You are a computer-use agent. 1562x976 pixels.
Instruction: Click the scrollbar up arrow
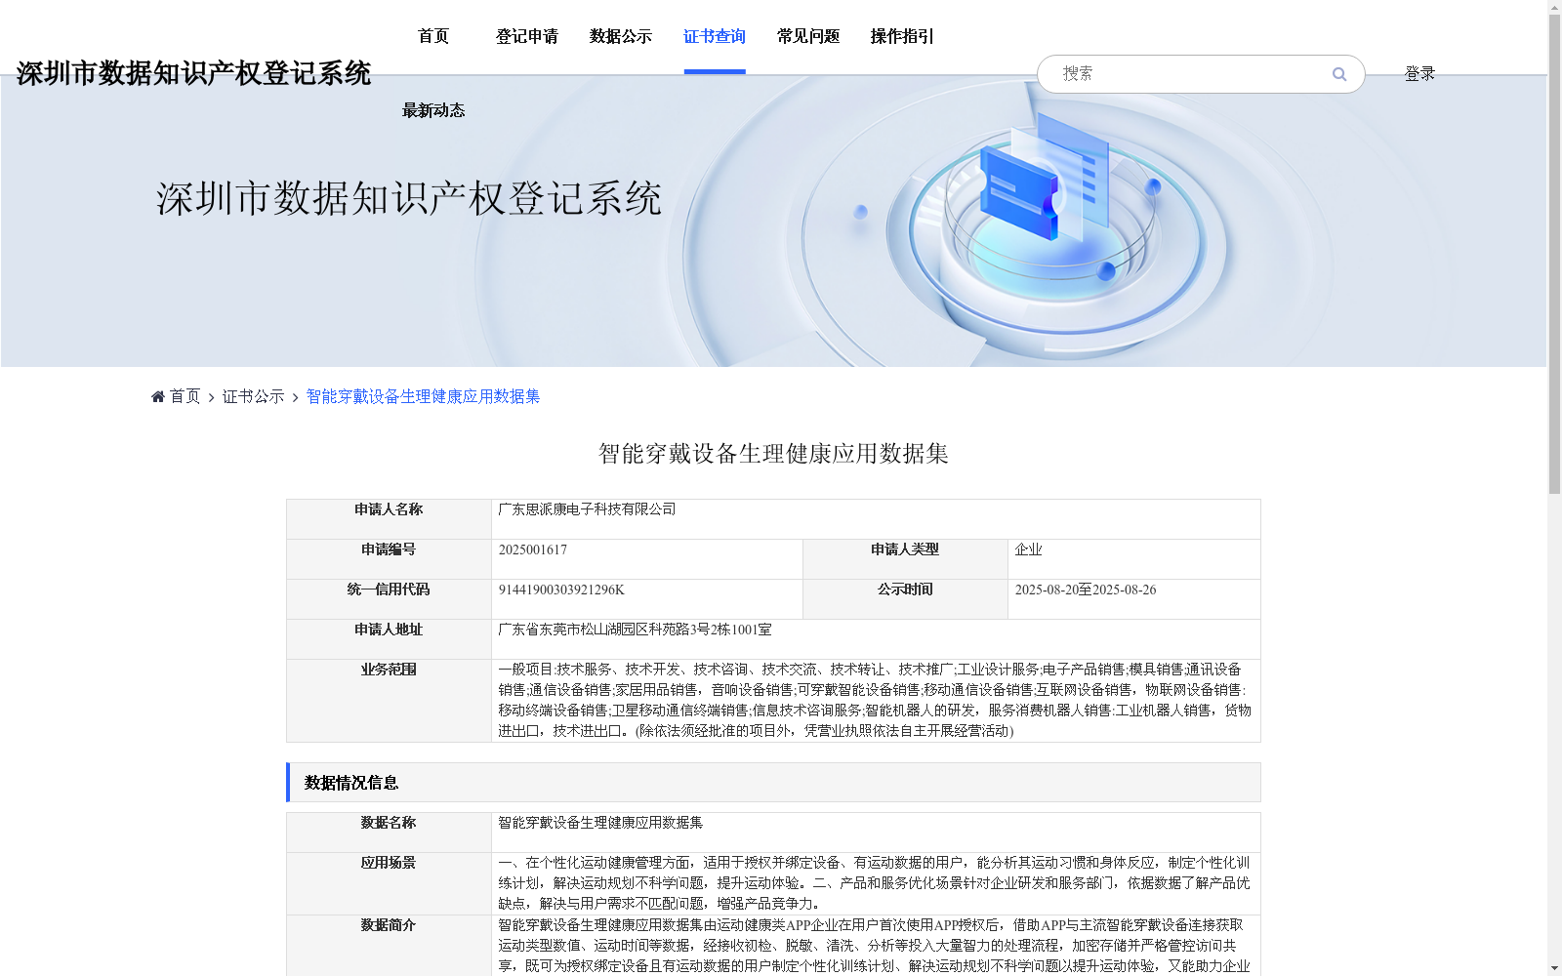1554,7
